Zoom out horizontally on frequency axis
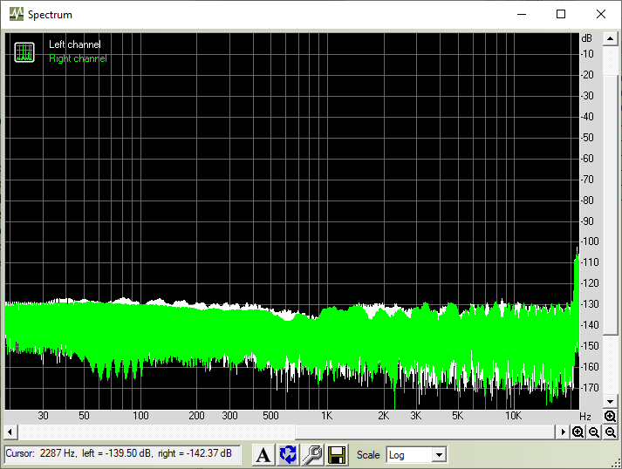622x469 pixels. click(x=594, y=432)
